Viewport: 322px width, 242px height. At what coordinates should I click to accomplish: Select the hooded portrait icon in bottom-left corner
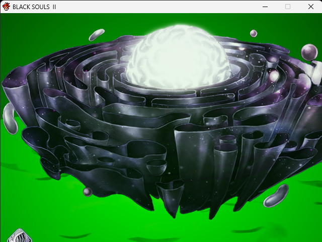click(19, 236)
